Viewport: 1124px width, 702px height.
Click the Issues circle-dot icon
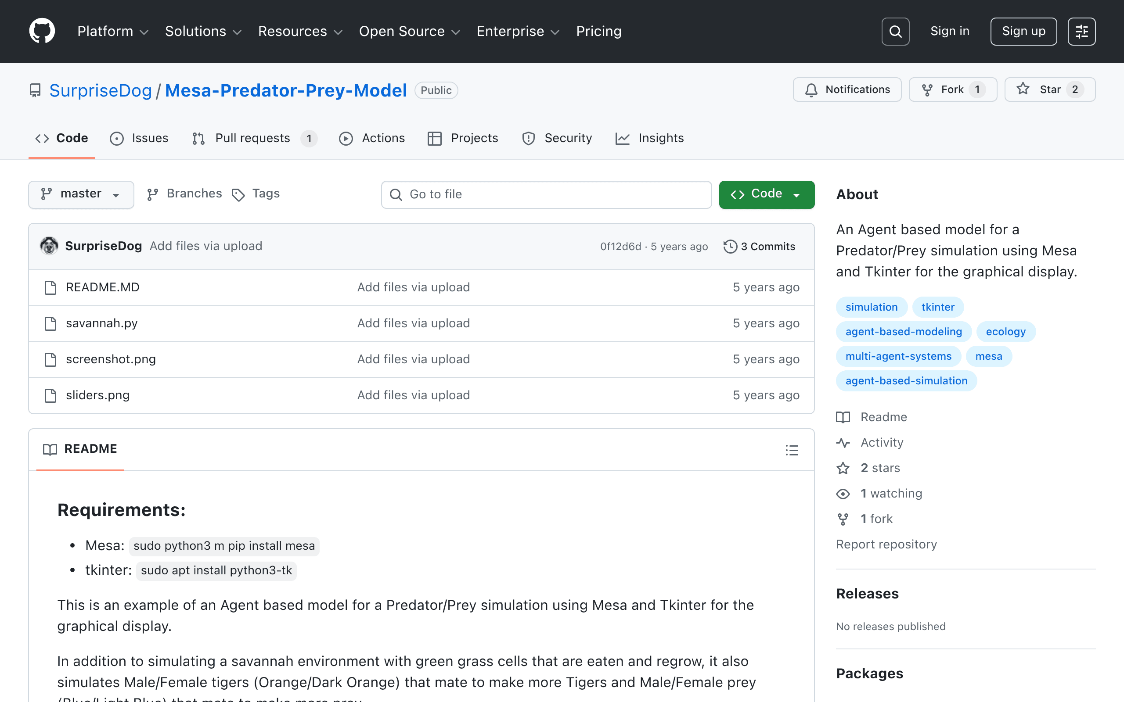[x=117, y=138]
